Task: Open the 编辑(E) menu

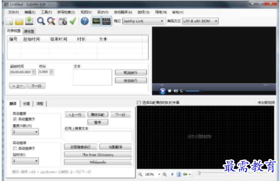Action: tap(30, 12)
